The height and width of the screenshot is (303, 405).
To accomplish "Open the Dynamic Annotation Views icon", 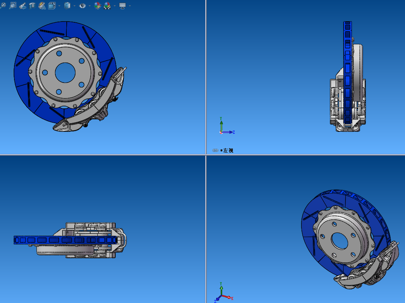I will 42,5.
